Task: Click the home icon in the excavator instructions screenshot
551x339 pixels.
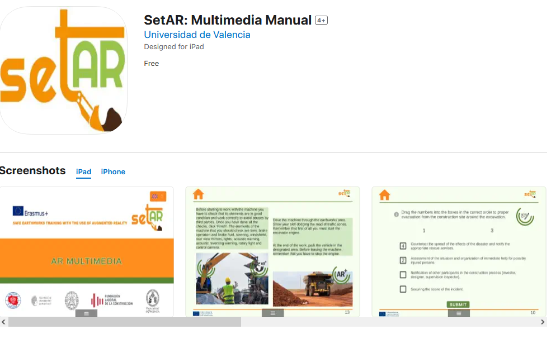Action: [198, 194]
